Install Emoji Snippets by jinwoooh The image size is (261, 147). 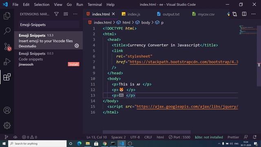(x=73, y=64)
